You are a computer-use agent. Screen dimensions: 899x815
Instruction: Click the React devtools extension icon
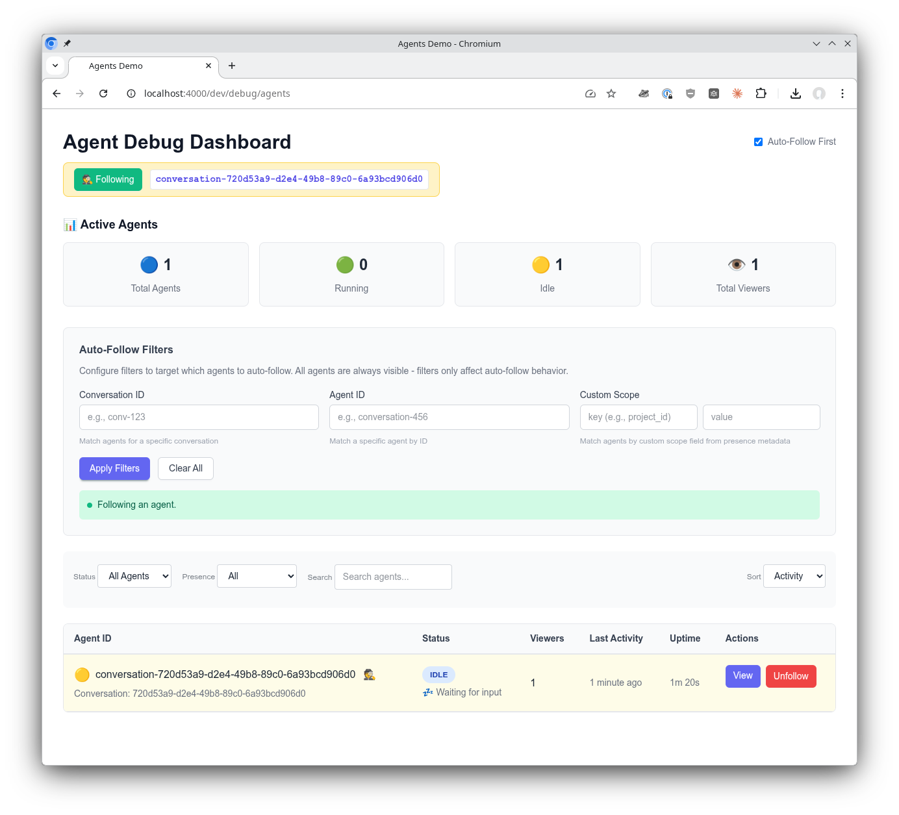point(714,94)
